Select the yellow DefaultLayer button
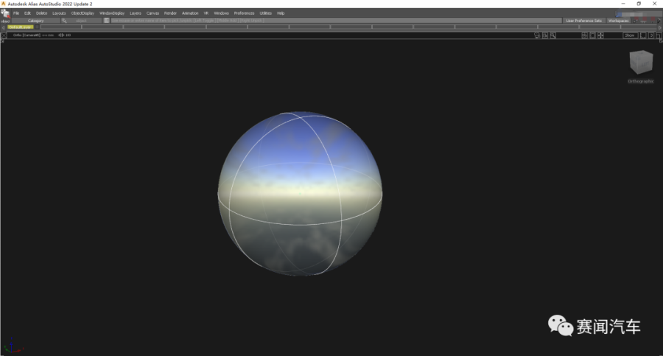 (19, 27)
